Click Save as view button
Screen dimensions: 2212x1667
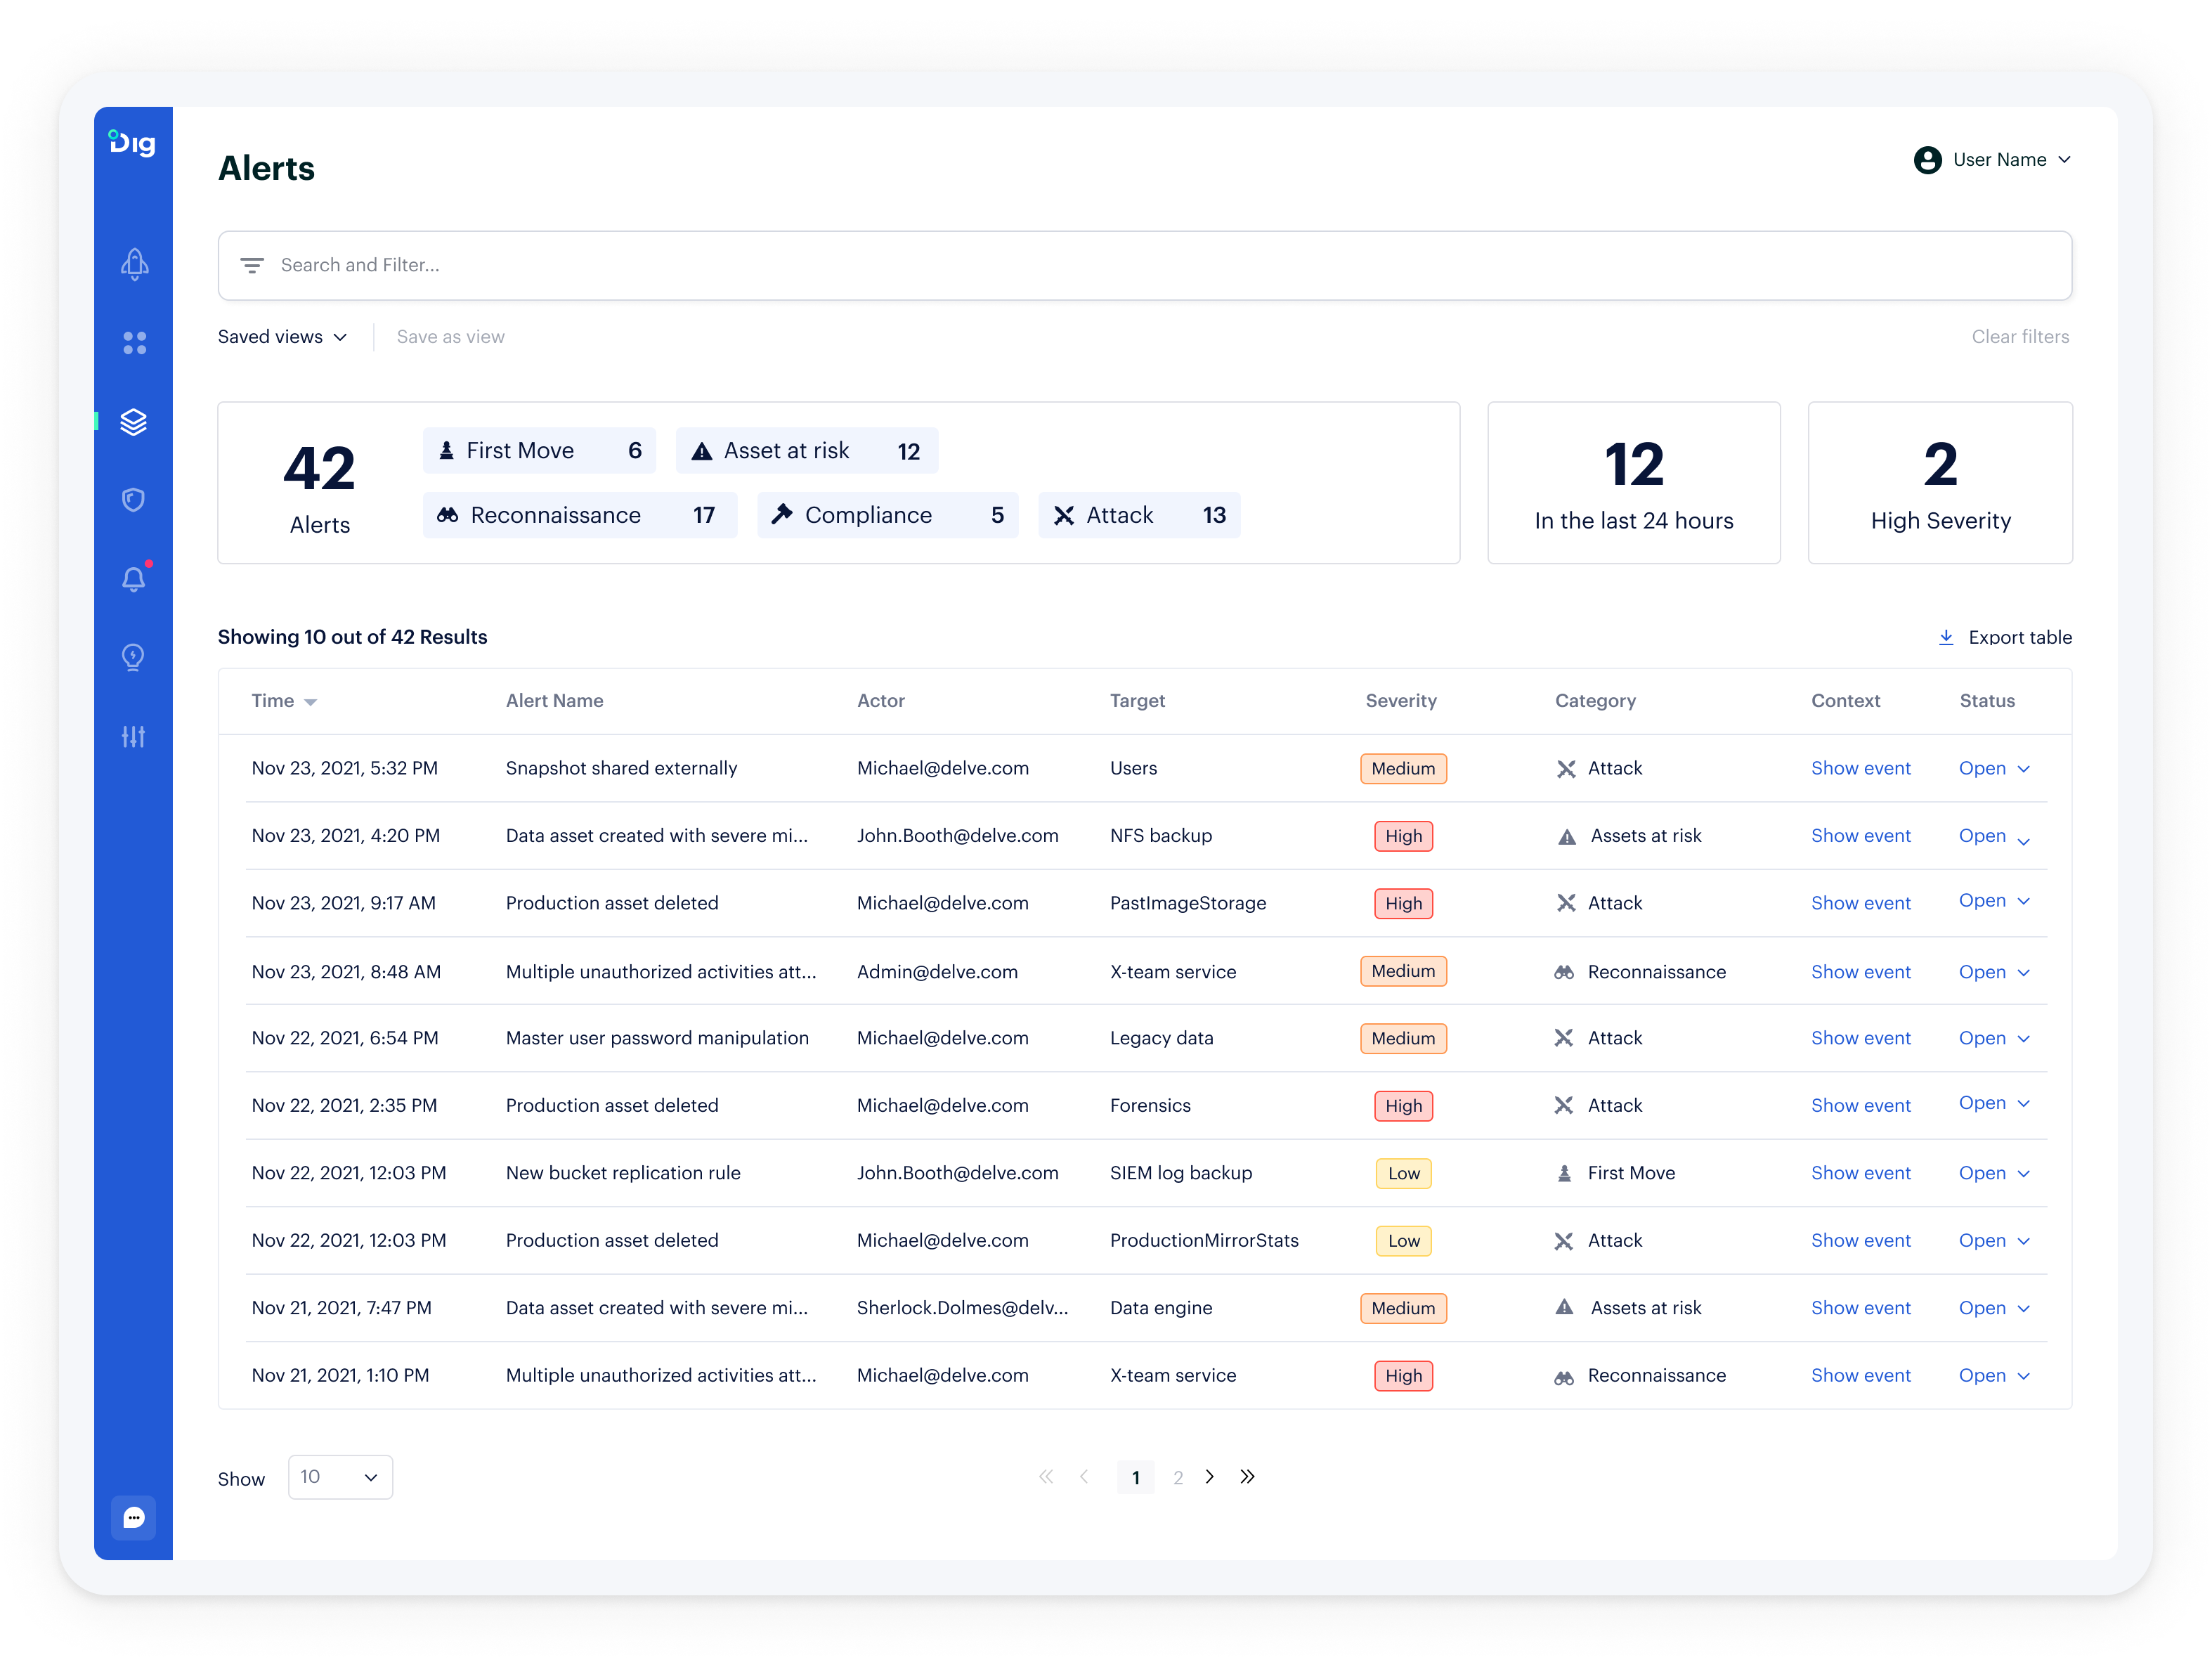[x=452, y=336]
